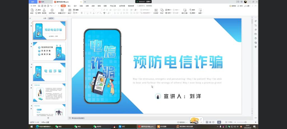
Task: Open the Insert (插入) ribbon tab
Action: [69, 6]
